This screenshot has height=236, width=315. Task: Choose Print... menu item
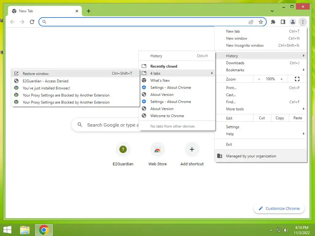point(261,88)
